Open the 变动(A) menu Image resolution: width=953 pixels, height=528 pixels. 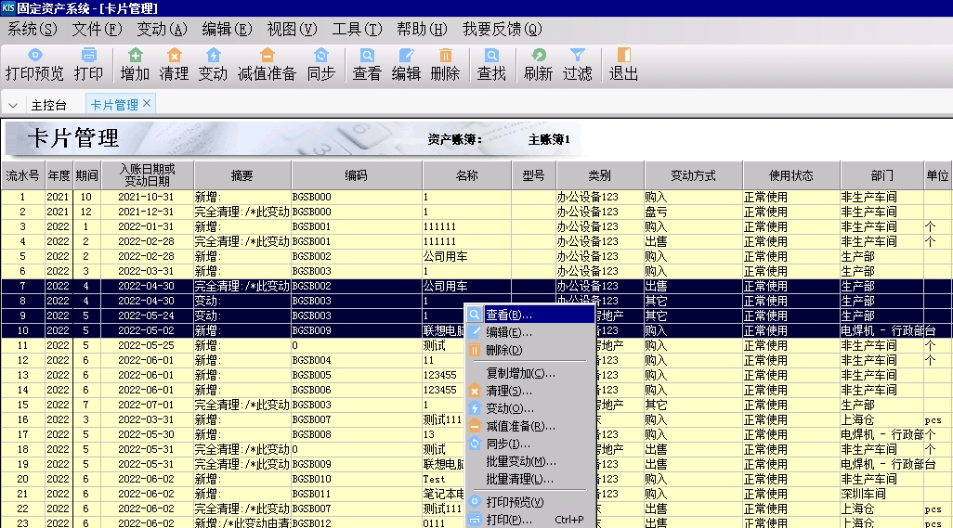[x=163, y=29]
